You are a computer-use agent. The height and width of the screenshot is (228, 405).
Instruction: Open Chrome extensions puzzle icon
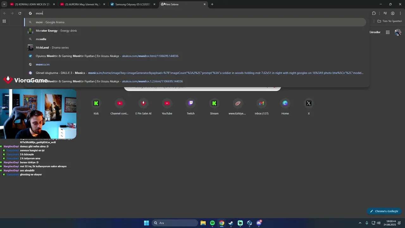pyautogui.click(x=374, y=13)
